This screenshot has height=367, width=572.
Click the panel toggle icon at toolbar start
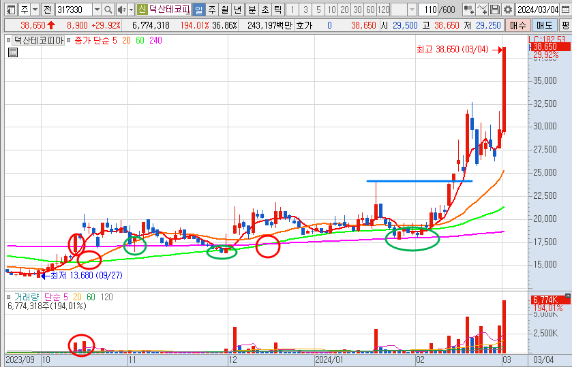pyautogui.click(x=12, y=10)
